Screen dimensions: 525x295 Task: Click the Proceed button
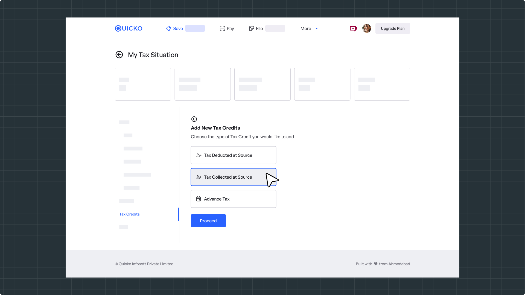point(208,221)
